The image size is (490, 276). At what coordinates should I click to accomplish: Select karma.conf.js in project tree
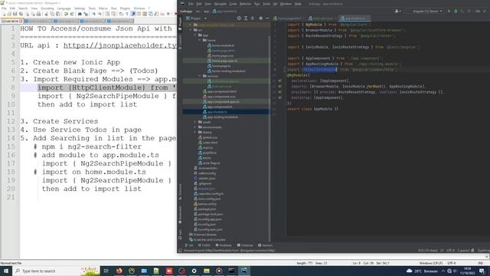205,204
